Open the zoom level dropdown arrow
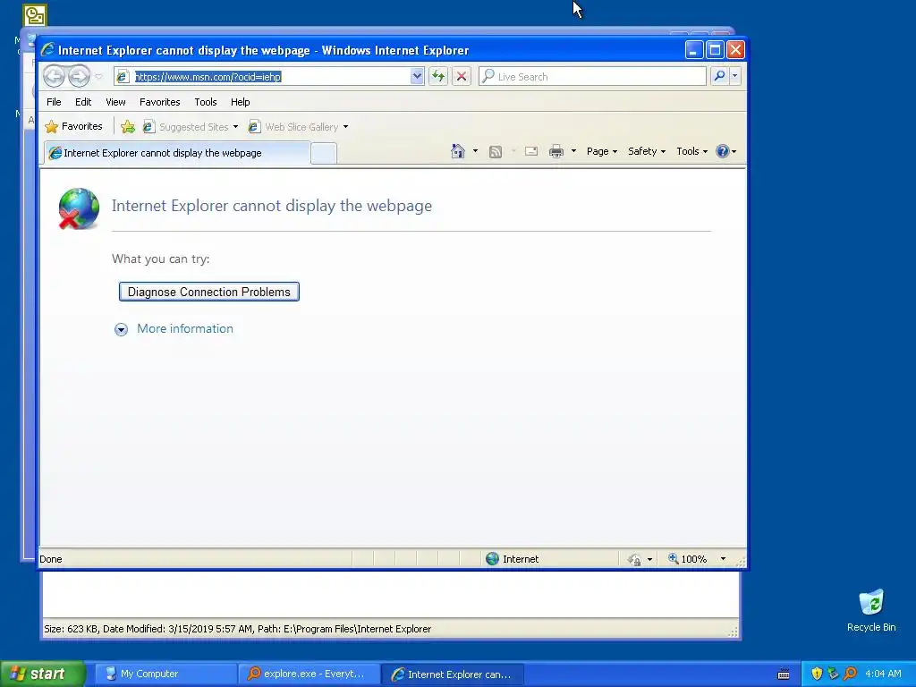This screenshot has width=916, height=687. (x=723, y=559)
